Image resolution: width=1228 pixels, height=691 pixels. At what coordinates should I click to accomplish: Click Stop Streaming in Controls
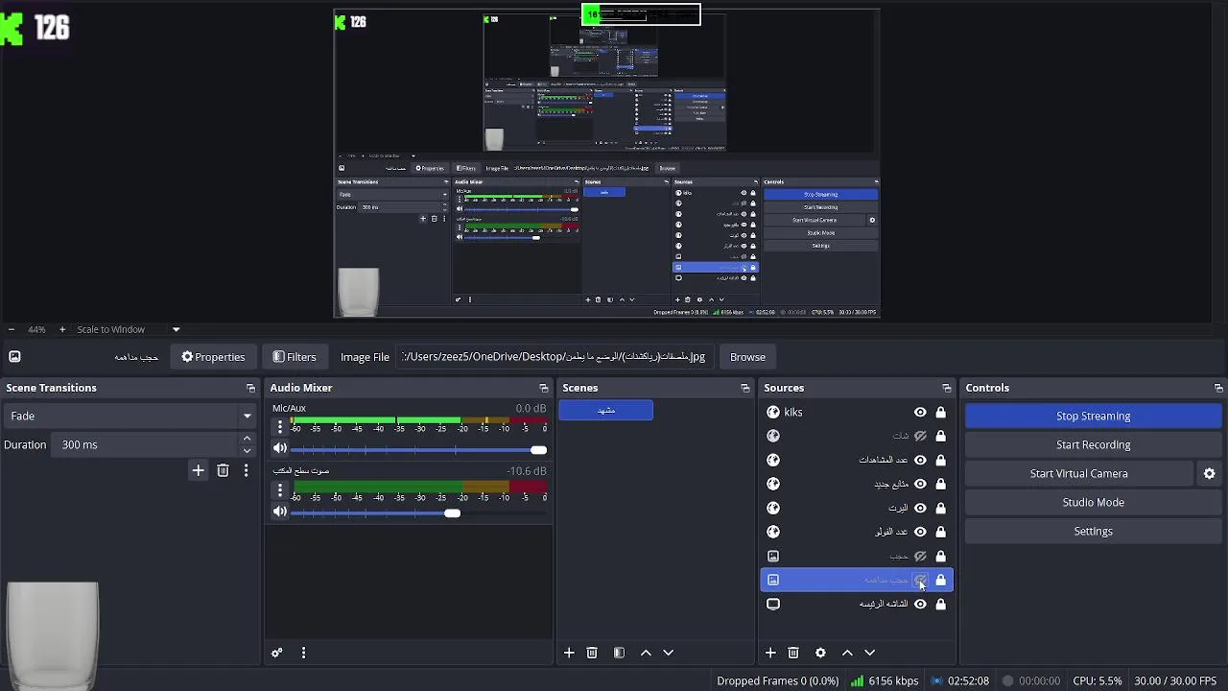tap(1093, 416)
